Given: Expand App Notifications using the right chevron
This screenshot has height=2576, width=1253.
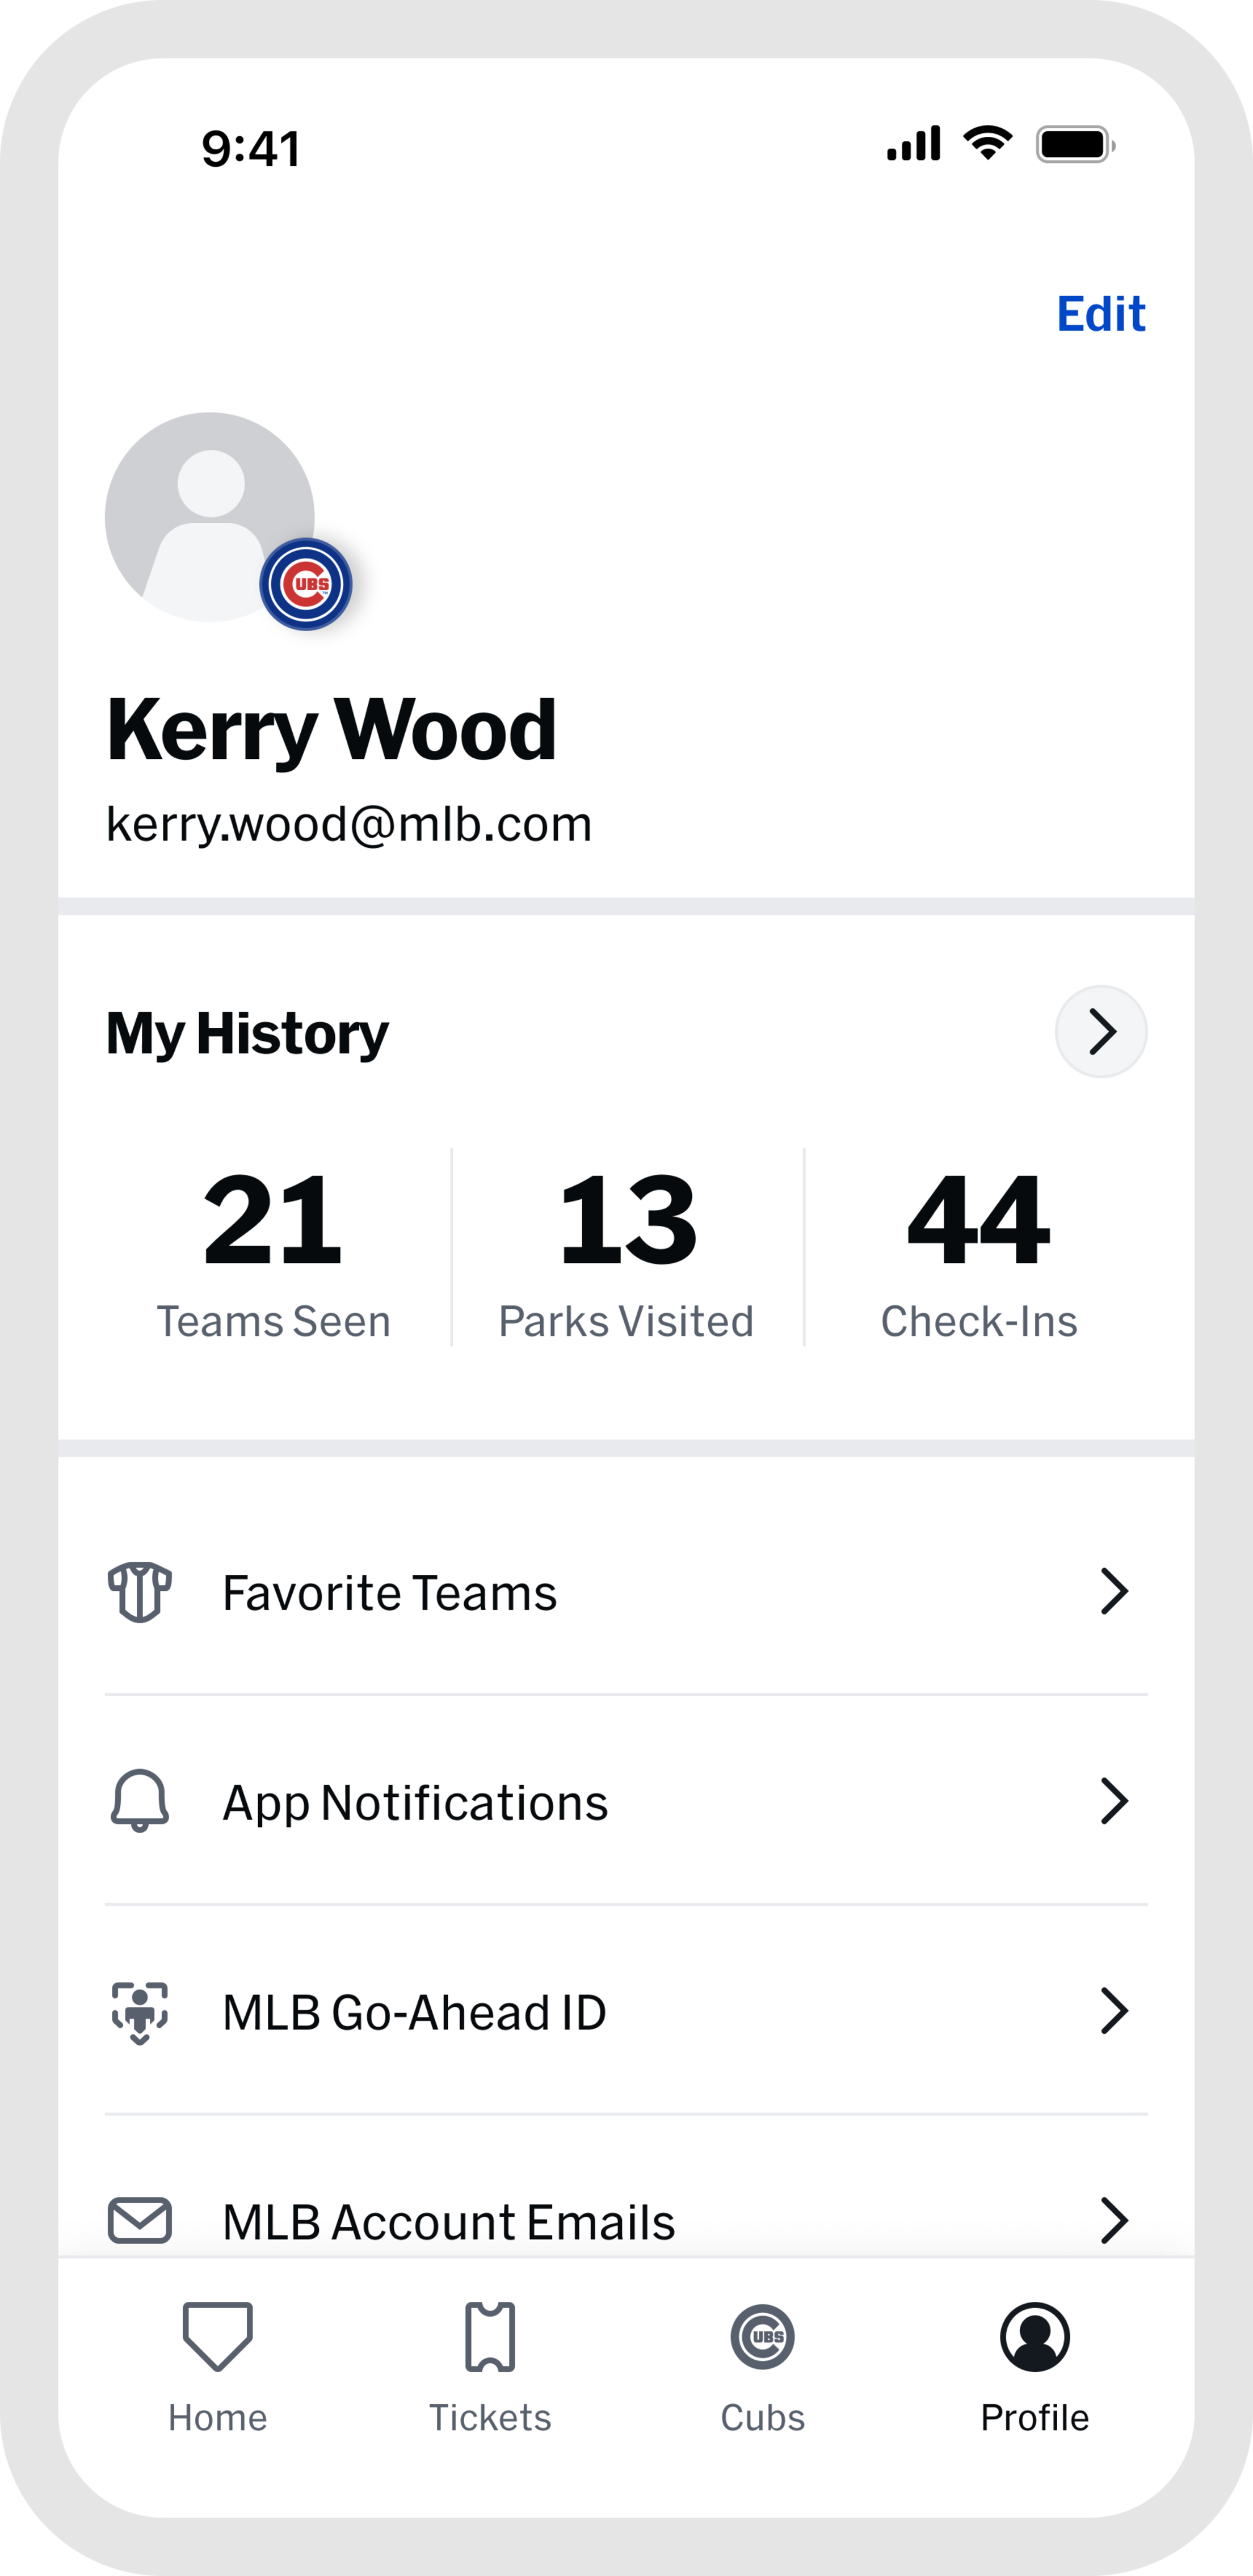Looking at the screenshot, I should pyautogui.click(x=1114, y=1801).
